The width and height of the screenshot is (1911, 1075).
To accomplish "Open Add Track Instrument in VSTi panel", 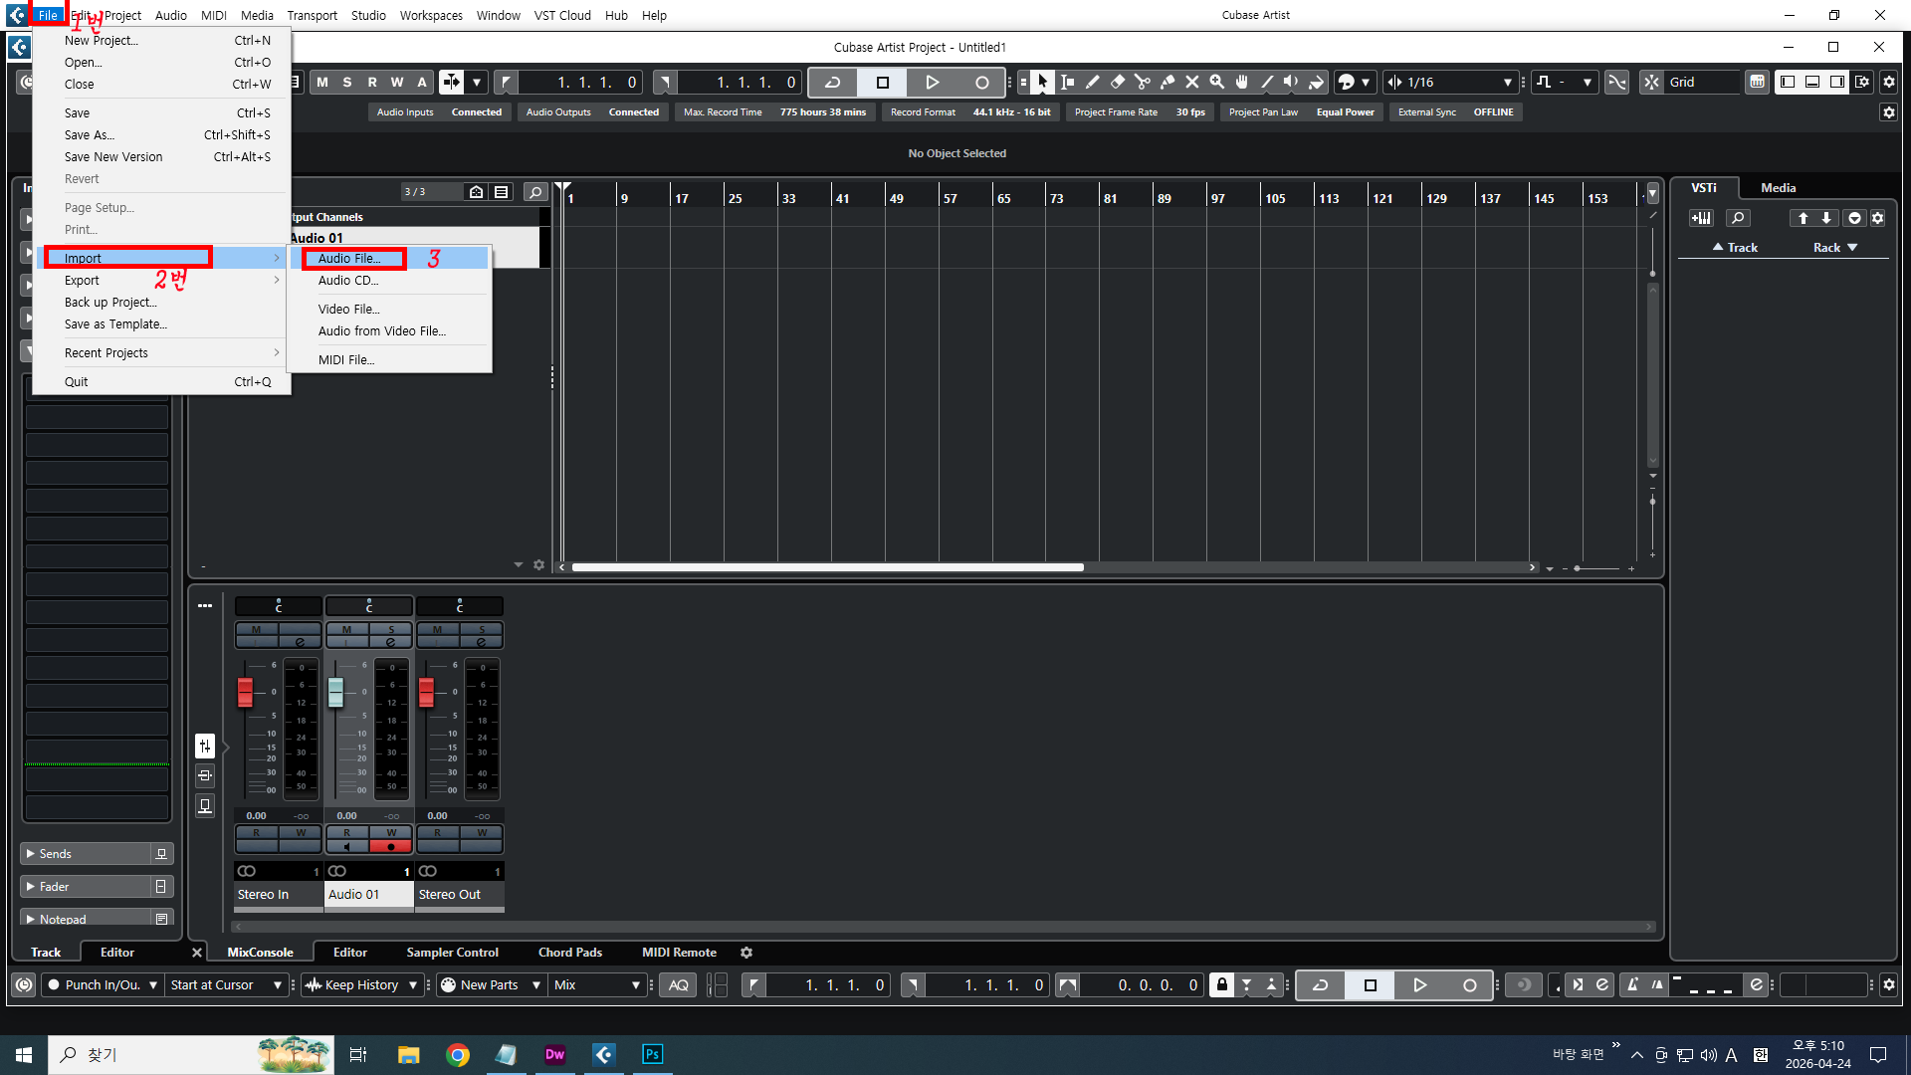I will coord(1701,218).
